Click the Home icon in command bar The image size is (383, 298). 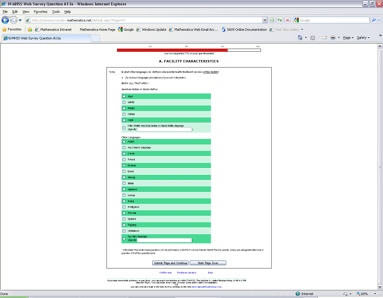point(300,38)
